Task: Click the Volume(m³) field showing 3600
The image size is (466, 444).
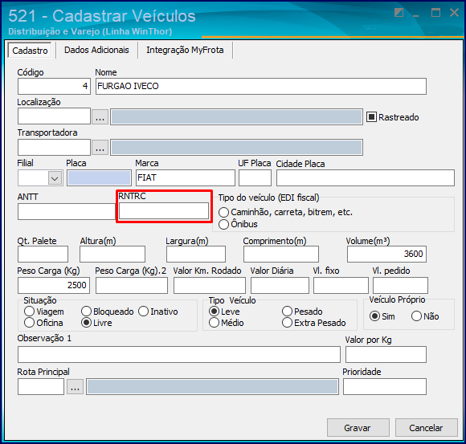Action: [386, 254]
